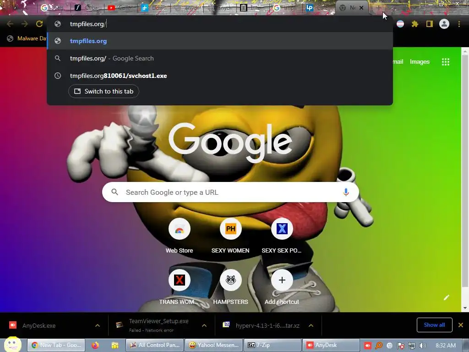This screenshot has height=352, width=469.
Task: Select the svchost1.exe history suggestion
Action: pyautogui.click(x=220, y=76)
